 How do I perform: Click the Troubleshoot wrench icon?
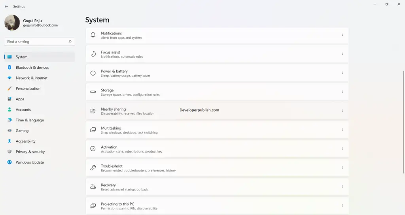tap(93, 168)
